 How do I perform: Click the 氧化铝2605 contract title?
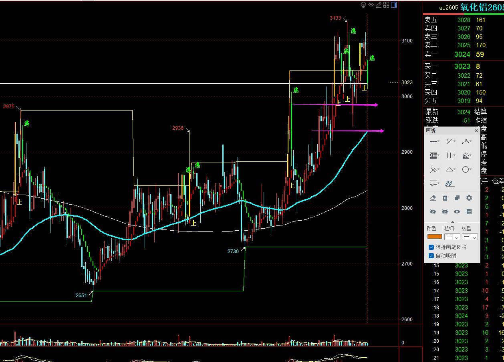[482, 7]
